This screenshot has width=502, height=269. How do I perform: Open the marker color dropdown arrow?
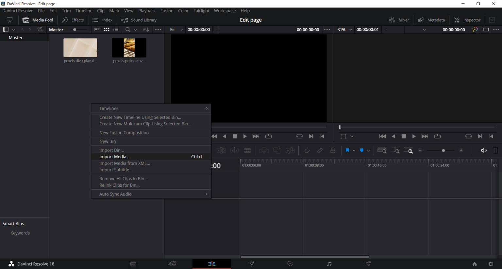(368, 150)
